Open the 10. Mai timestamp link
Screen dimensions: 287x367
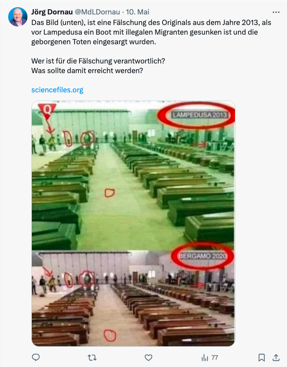click(x=138, y=12)
